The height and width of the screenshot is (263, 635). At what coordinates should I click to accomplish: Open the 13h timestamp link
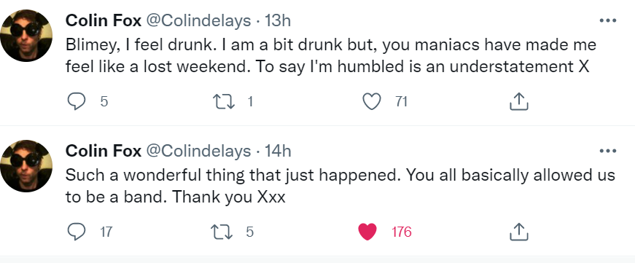click(x=278, y=20)
